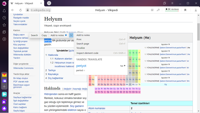Open the Yandex Mail icon in sidebar
Image resolution: width=200 pixels, height=113 pixels.
tap(4, 75)
